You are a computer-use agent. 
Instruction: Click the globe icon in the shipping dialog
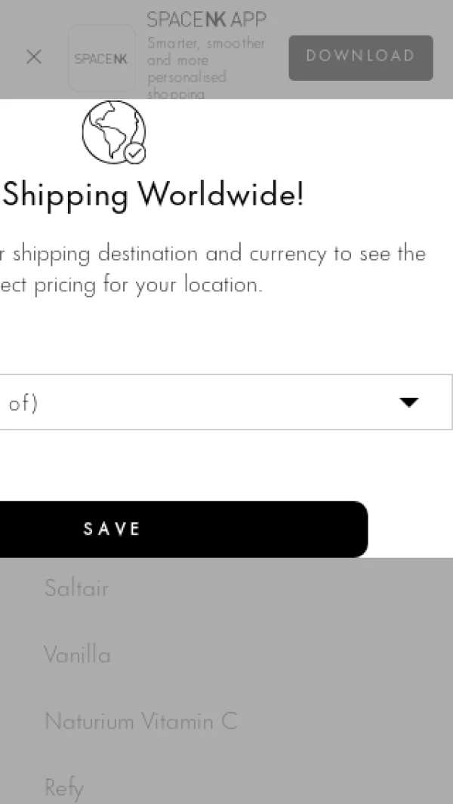pos(111,131)
